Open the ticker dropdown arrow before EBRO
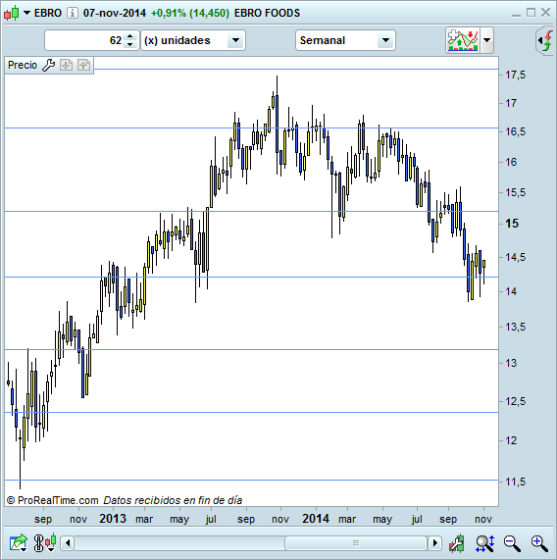The height and width of the screenshot is (560, 557). [x=26, y=13]
